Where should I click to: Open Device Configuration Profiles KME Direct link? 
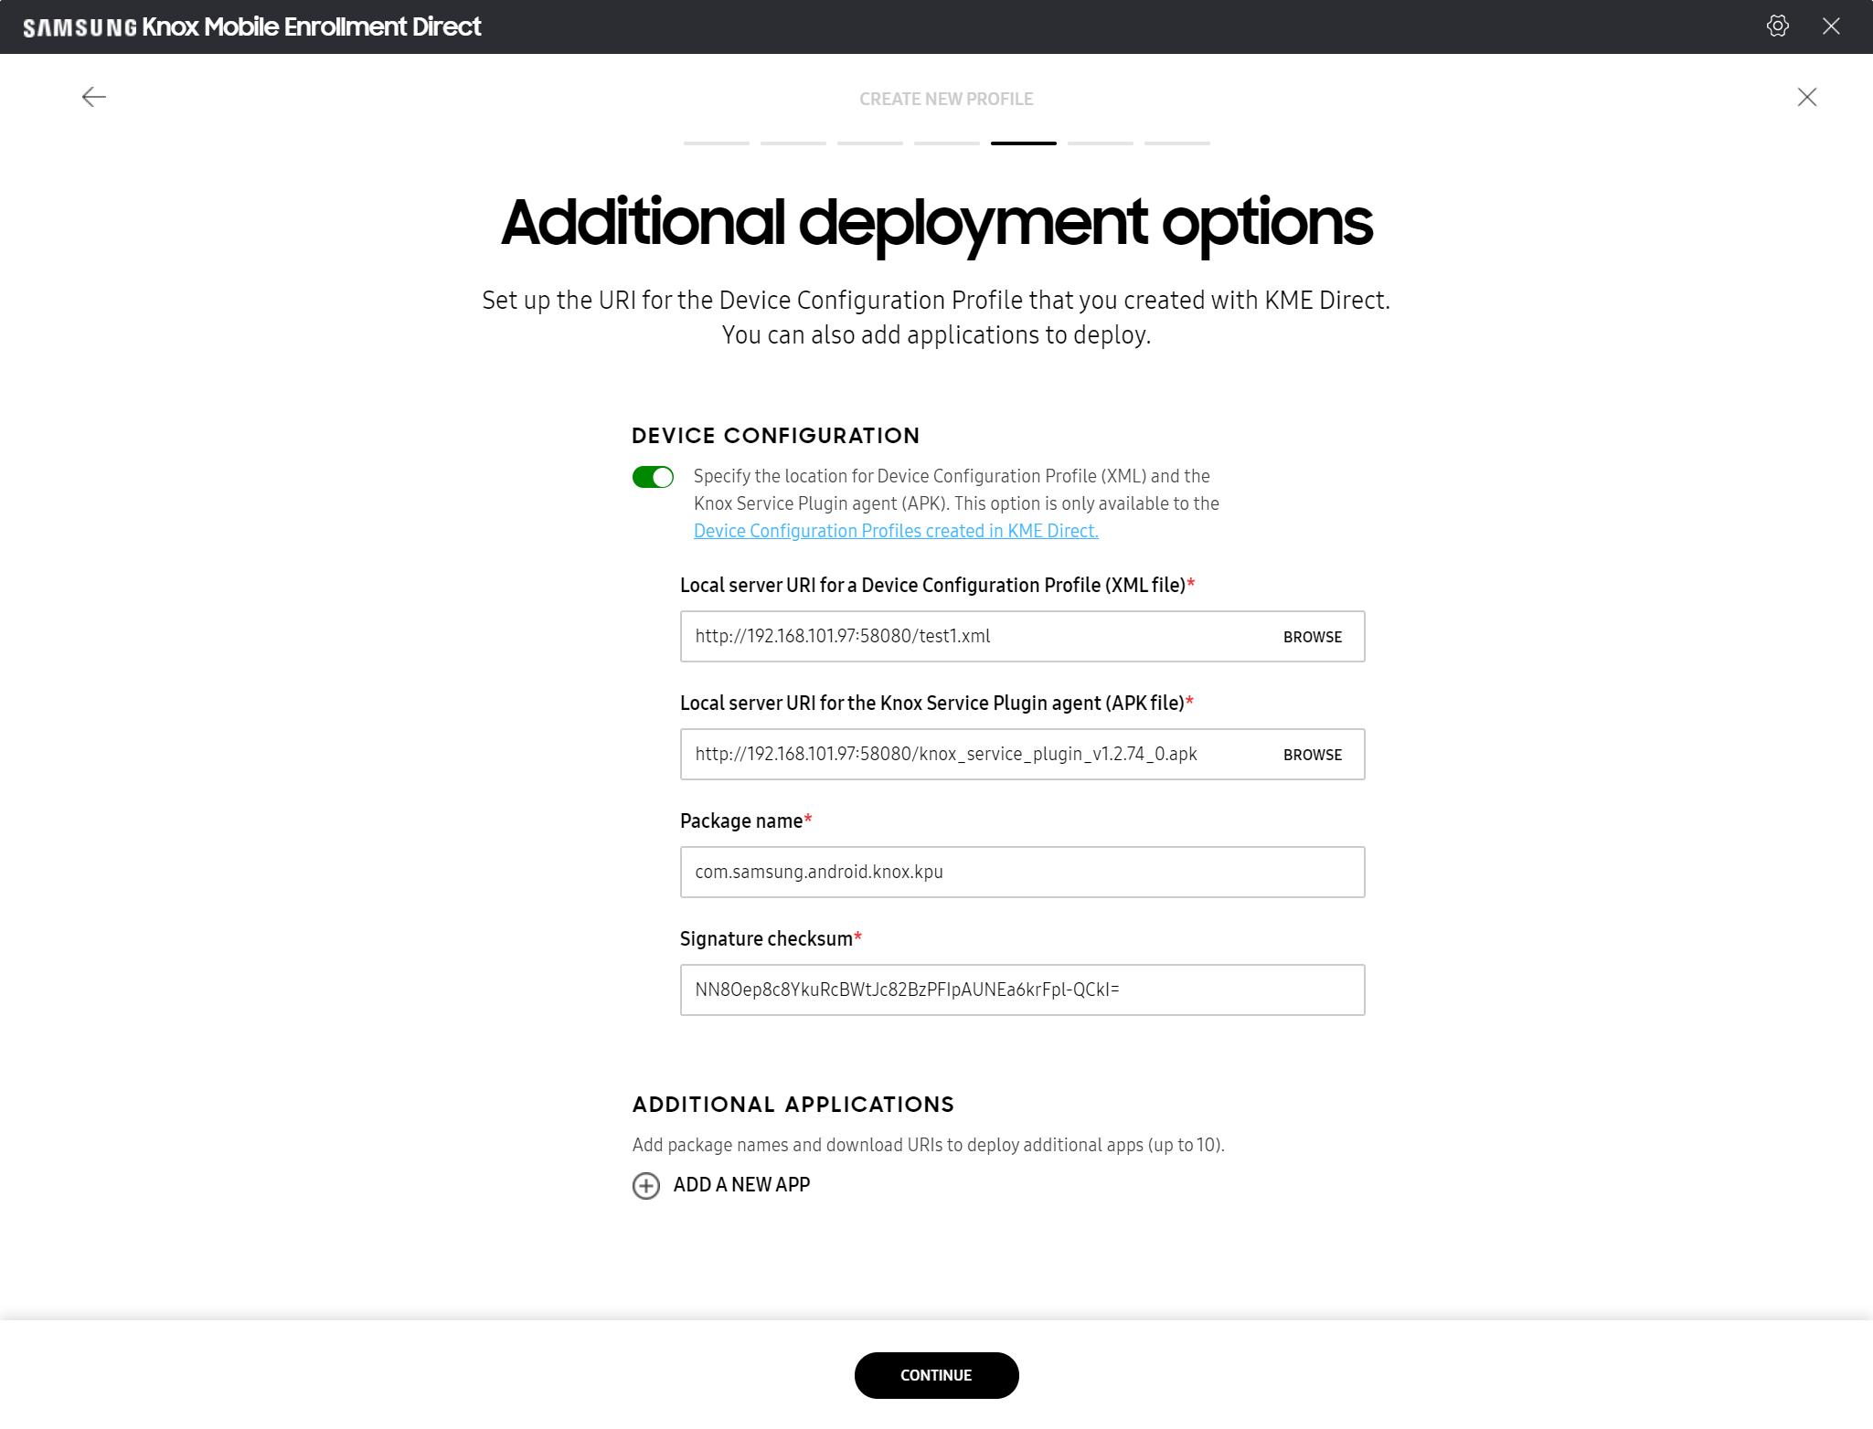click(896, 531)
